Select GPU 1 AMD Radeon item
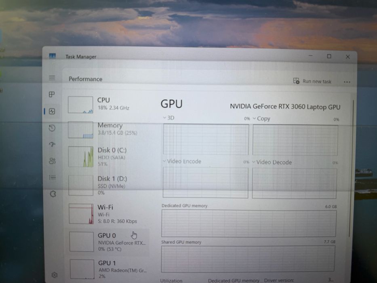 (x=108, y=269)
